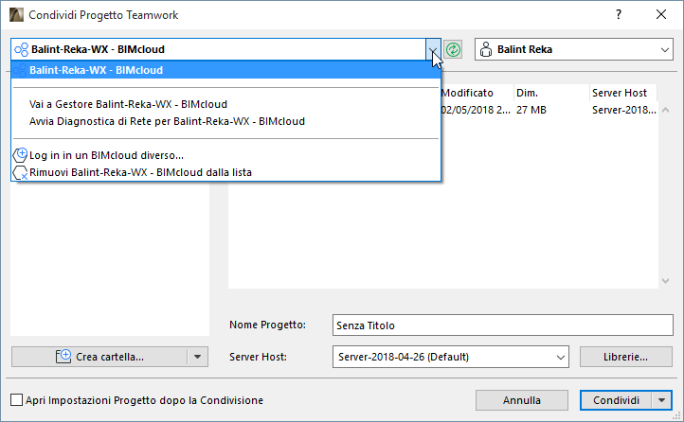Click the 02/05/2018 modified date cell
This screenshot has width=684, height=422.
click(x=475, y=110)
